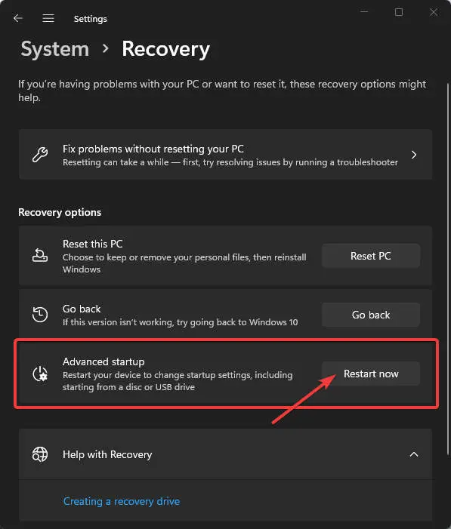Minimize the Settings window
The height and width of the screenshot is (529, 451).
pos(364,12)
